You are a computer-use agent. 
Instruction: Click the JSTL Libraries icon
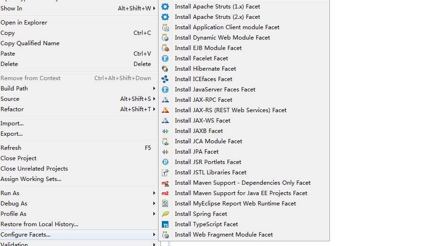165,172
